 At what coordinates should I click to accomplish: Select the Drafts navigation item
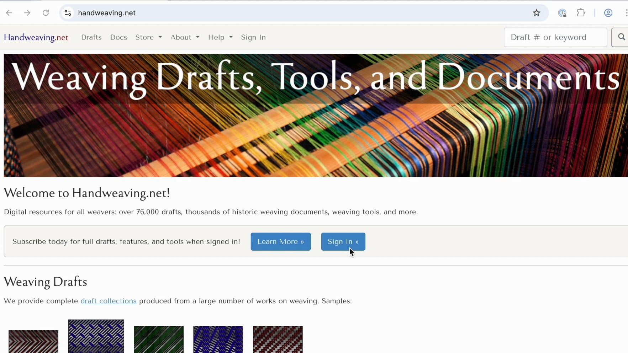pos(91,37)
